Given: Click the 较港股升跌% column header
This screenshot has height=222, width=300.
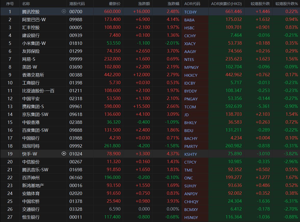Looking at the screenshot, I should point(286,4).
